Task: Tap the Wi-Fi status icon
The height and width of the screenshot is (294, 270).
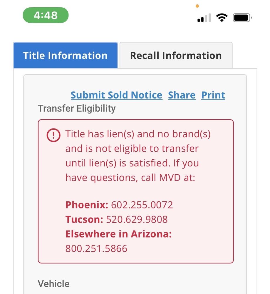Action: point(222,18)
